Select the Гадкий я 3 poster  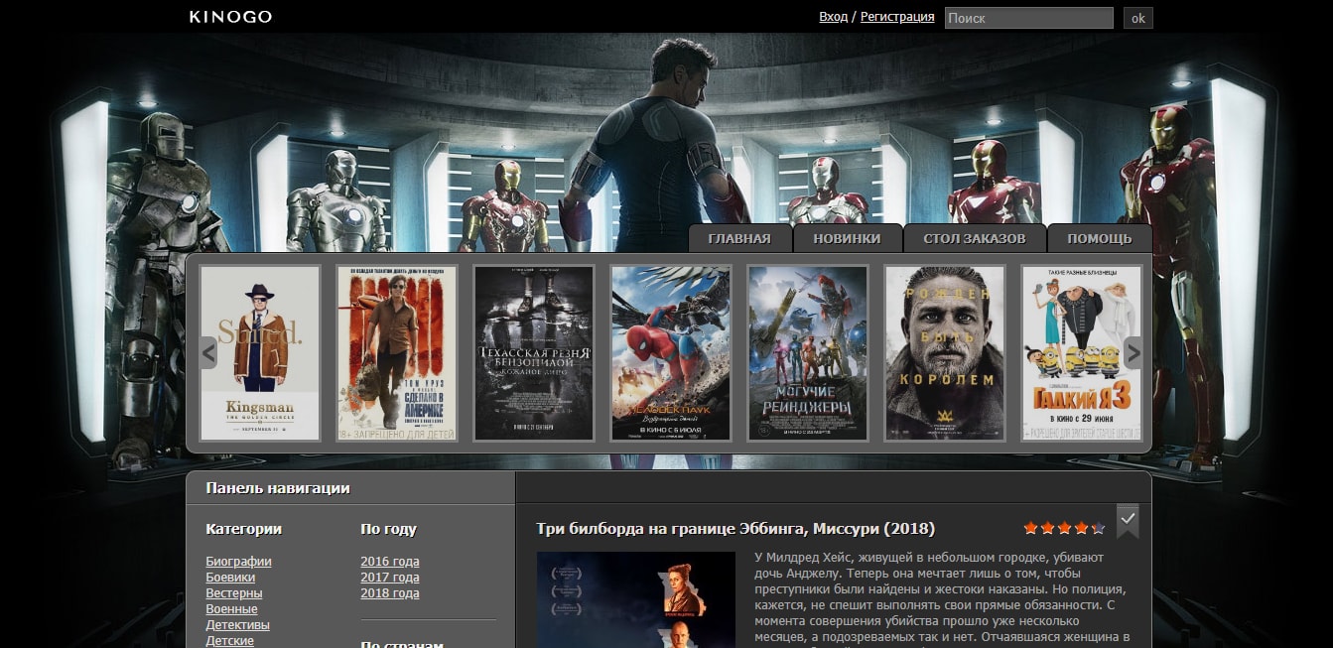(x=1081, y=353)
